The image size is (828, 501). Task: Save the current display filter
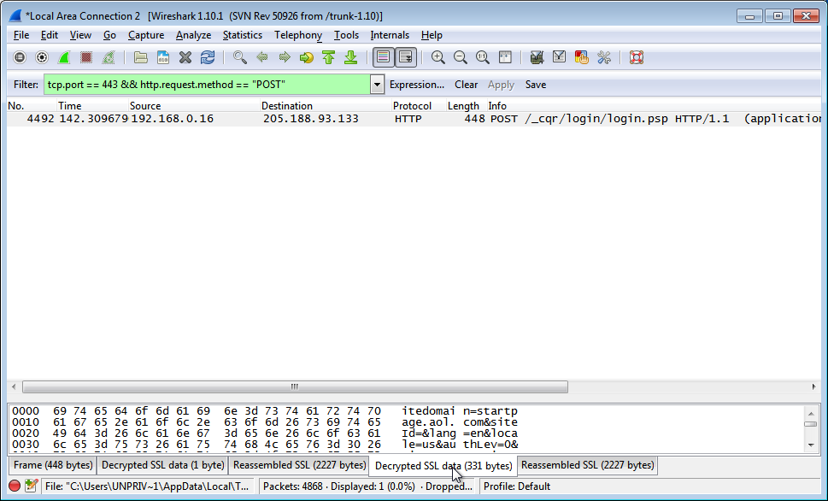(536, 85)
